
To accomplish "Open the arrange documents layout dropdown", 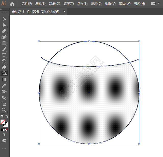I will pyautogui.click(x=155, y=4).
